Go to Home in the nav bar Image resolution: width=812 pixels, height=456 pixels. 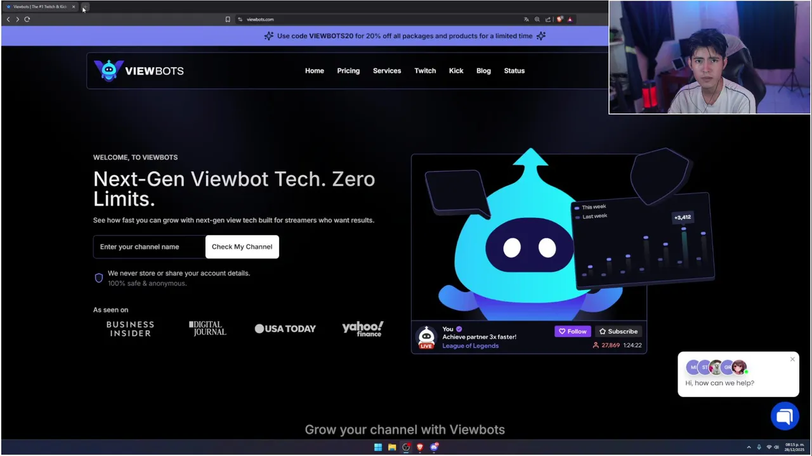(315, 71)
